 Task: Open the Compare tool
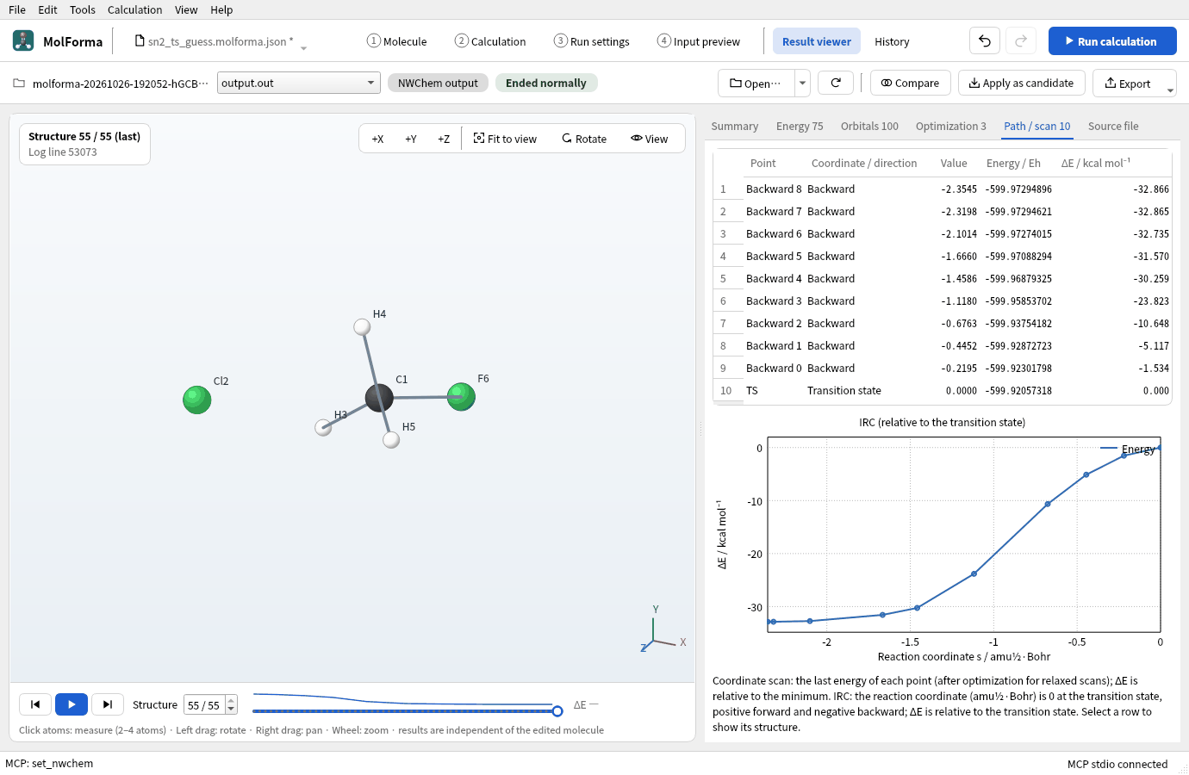911,83
